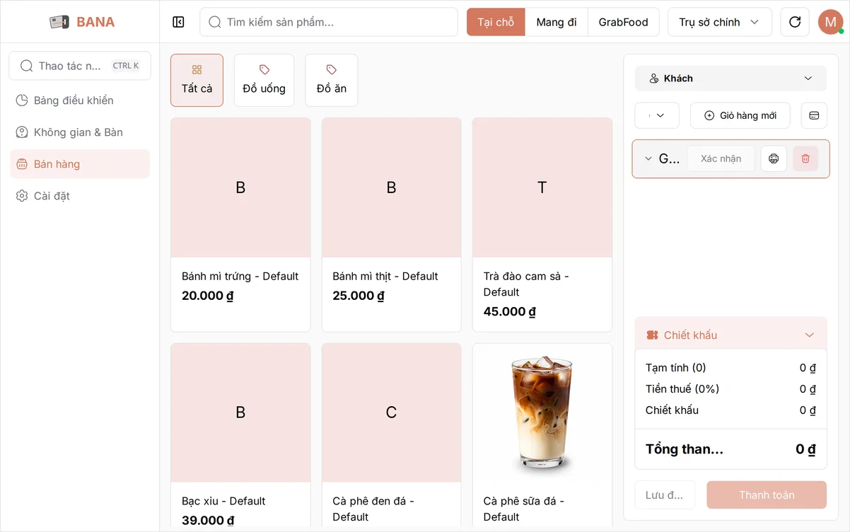Select Tất cả category tab

(x=197, y=80)
